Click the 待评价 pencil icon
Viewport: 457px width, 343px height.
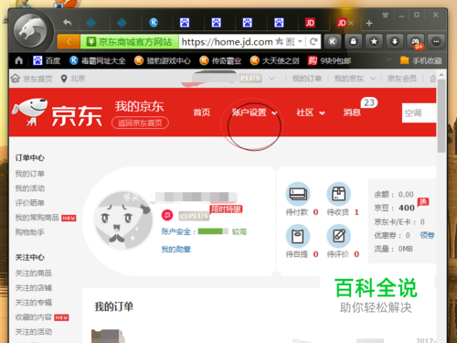[338, 236]
